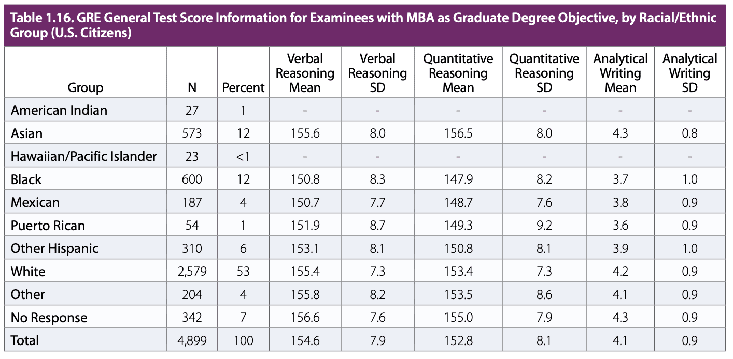Click the table title banner
Image resolution: width=733 pixels, height=359 pixels.
(x=363, y=25)
